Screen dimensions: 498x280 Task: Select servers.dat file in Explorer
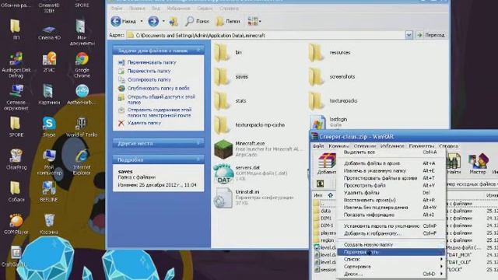[251, 173]
